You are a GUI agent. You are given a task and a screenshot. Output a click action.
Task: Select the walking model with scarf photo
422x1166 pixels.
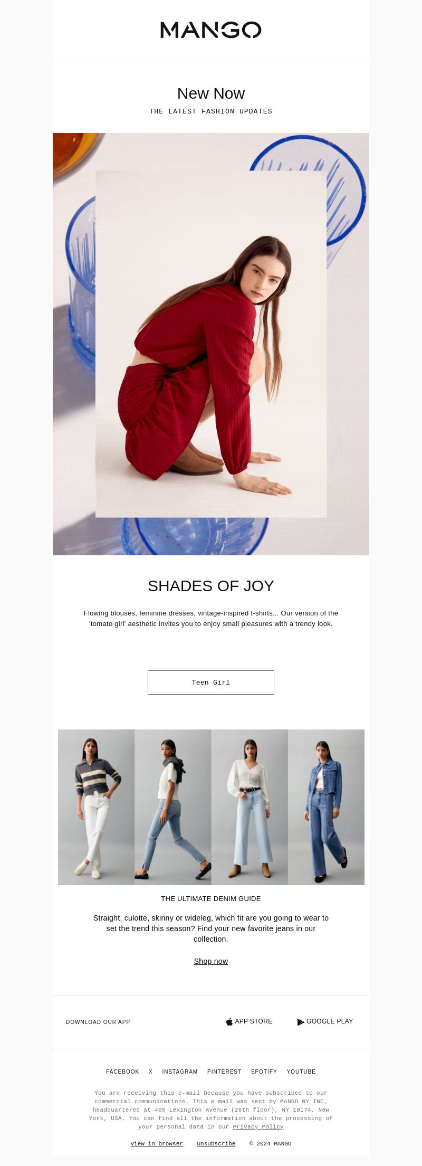tap(173, 807)
